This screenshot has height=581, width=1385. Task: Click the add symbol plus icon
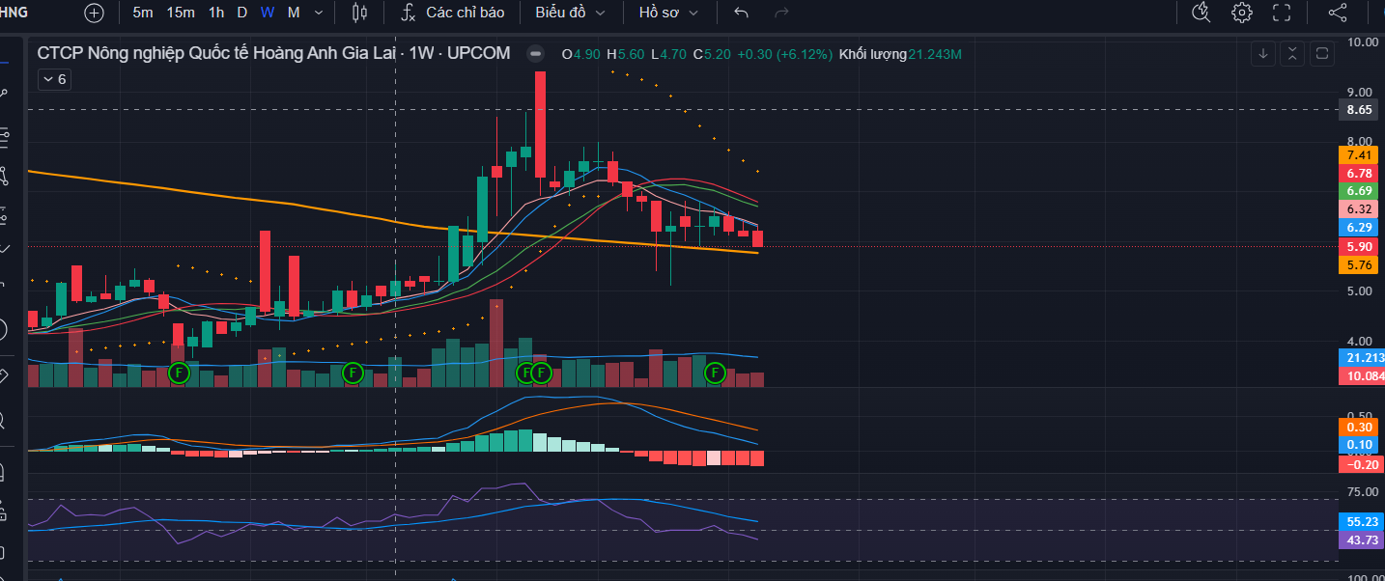94,13
